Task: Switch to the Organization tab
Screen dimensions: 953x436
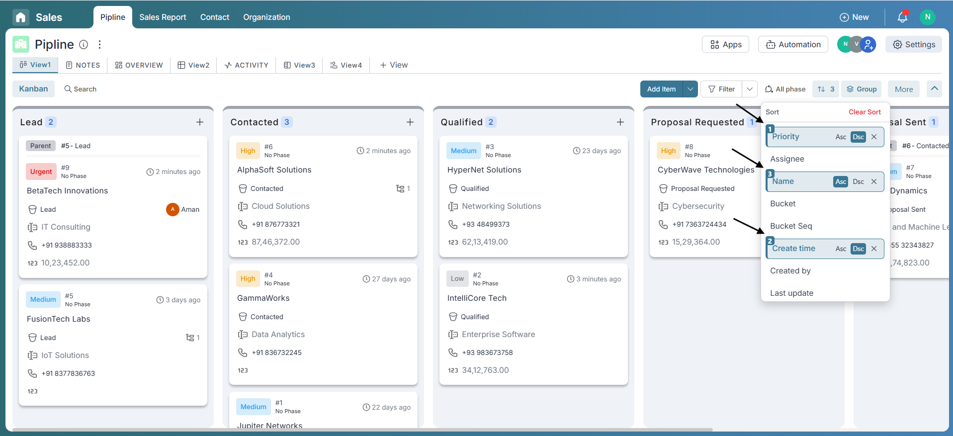Action: click(266, 17)
